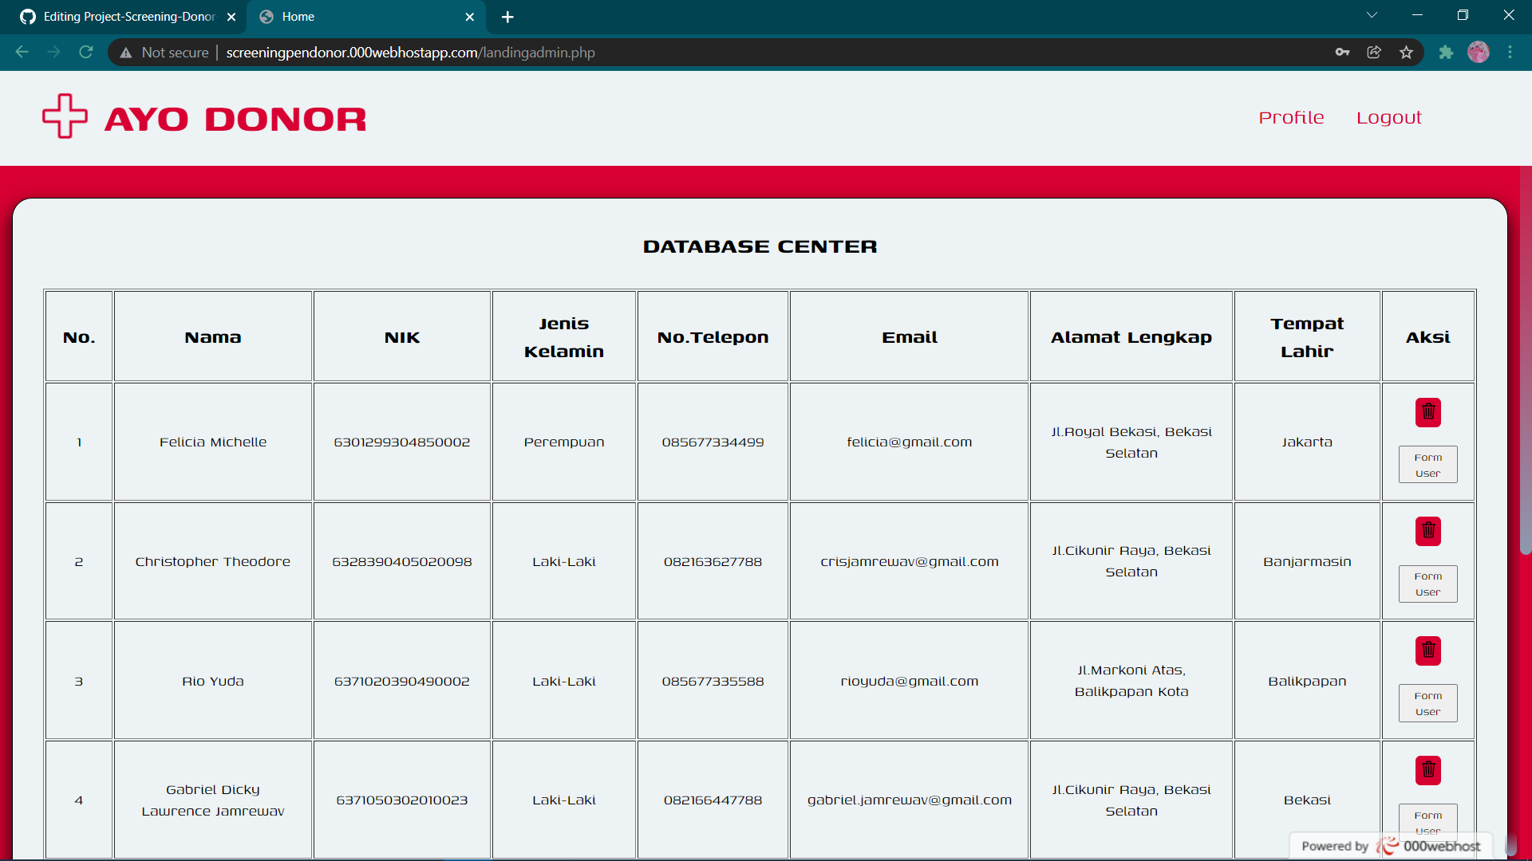This screenshot has height=861, width=1532.
Task: Delete the Christopher Theodore record with trash icon
Action: pyautogui.click(x=1428, y=531)
